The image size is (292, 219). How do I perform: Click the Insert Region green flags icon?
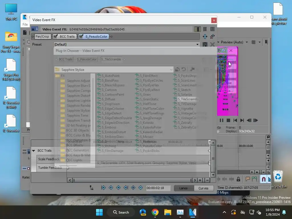coord(254,179)
